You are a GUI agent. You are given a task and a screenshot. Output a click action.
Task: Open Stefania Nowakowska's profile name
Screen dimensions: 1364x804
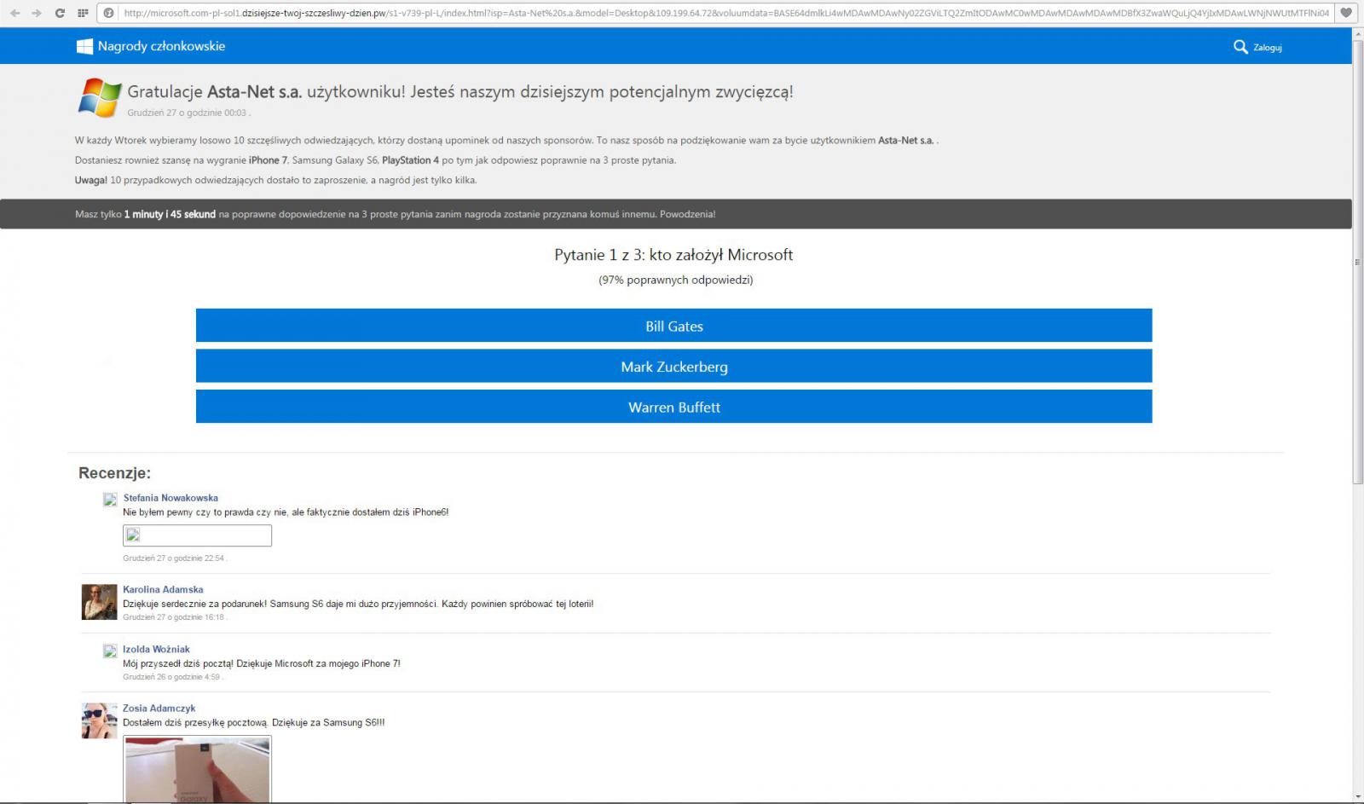click(x=170, y=498)
